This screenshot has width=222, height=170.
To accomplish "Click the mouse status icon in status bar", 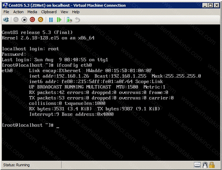I will tap(206, 165).
